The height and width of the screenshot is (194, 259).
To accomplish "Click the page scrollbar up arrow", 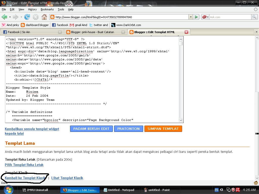I will tap(257, 38).
